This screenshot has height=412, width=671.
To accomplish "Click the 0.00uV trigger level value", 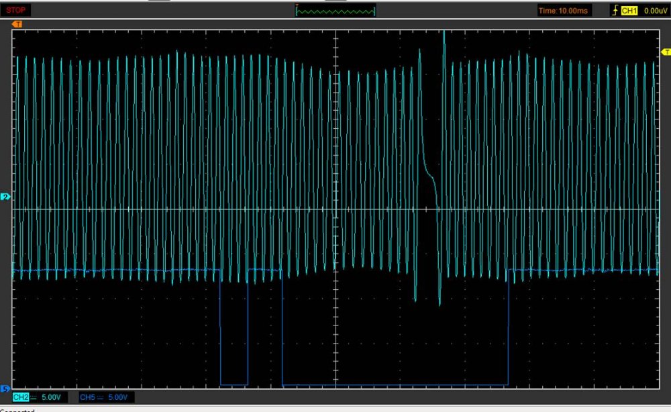I will pos(654,11).
